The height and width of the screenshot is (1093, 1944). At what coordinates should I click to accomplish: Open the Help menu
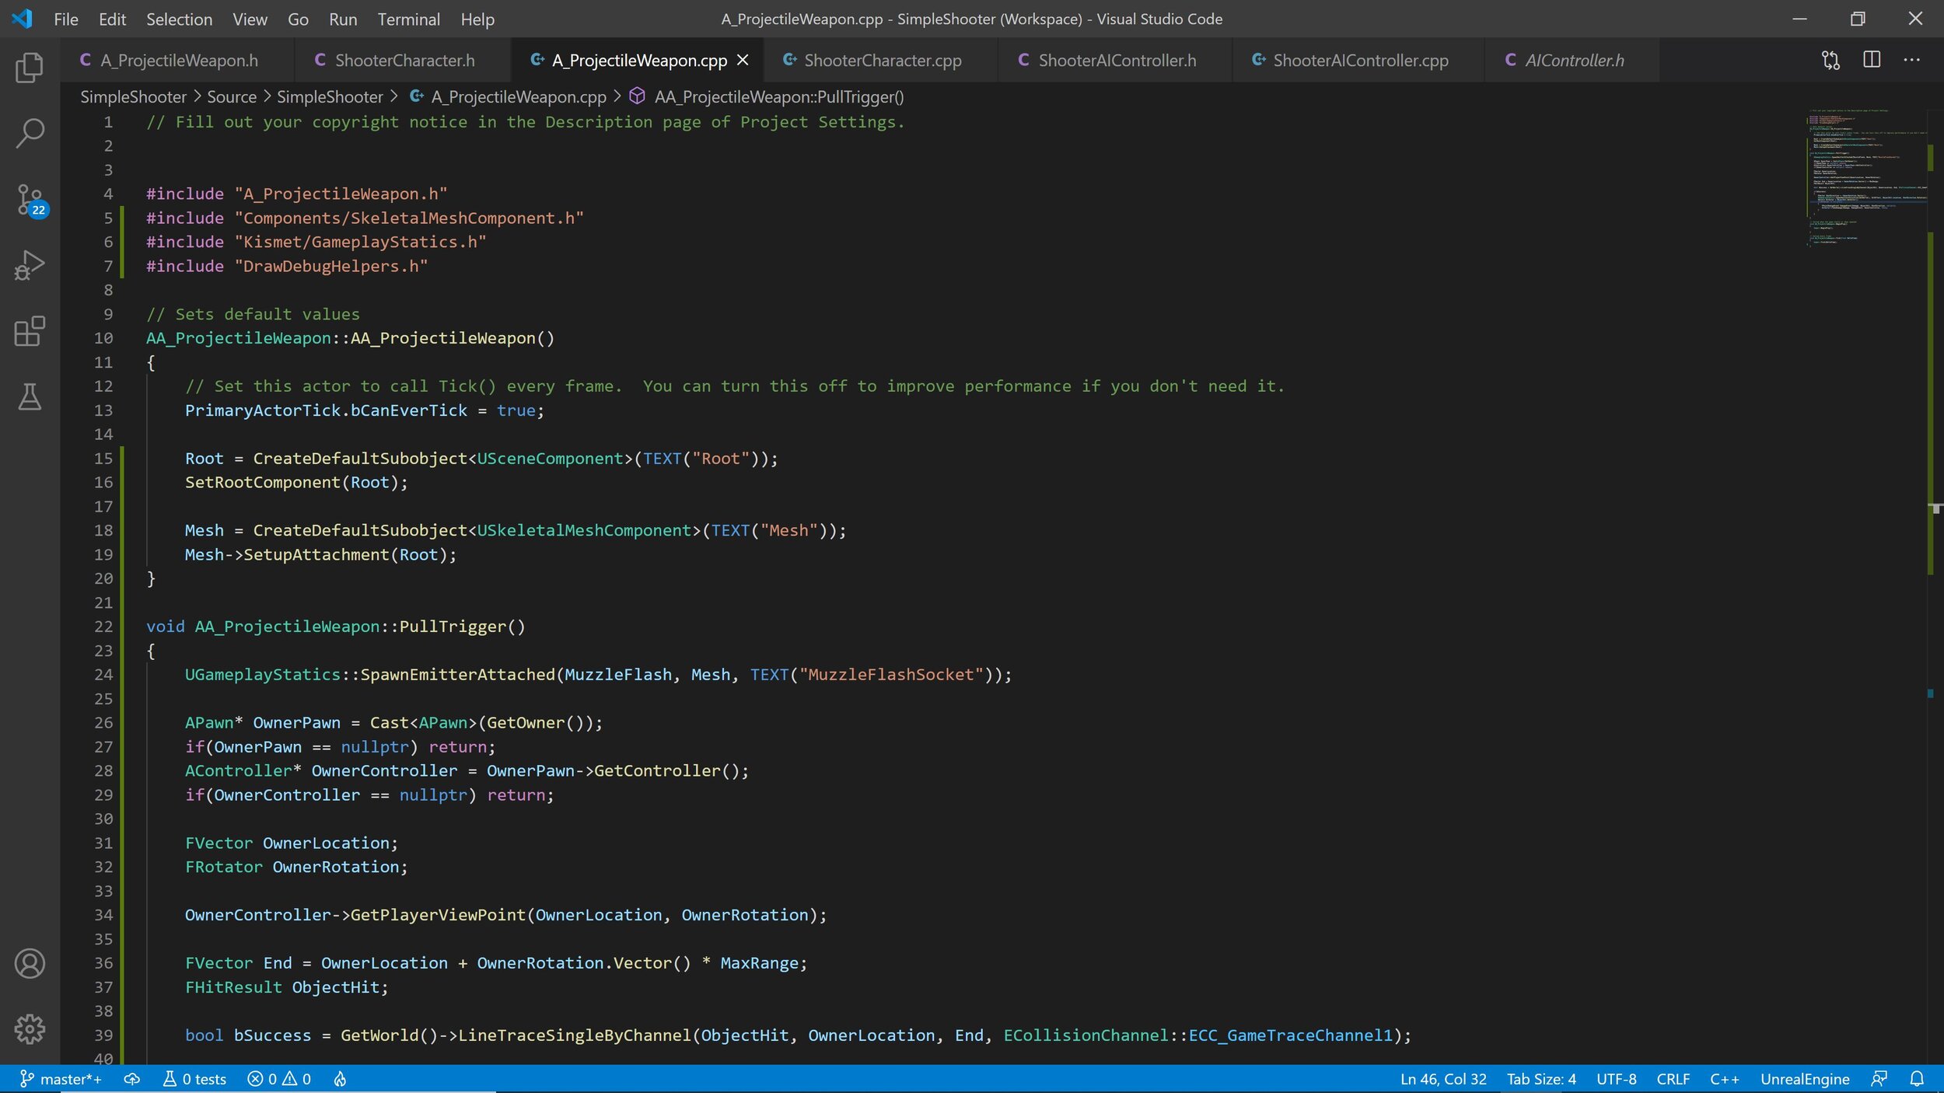pyautogui.click(x=477, y=19)
